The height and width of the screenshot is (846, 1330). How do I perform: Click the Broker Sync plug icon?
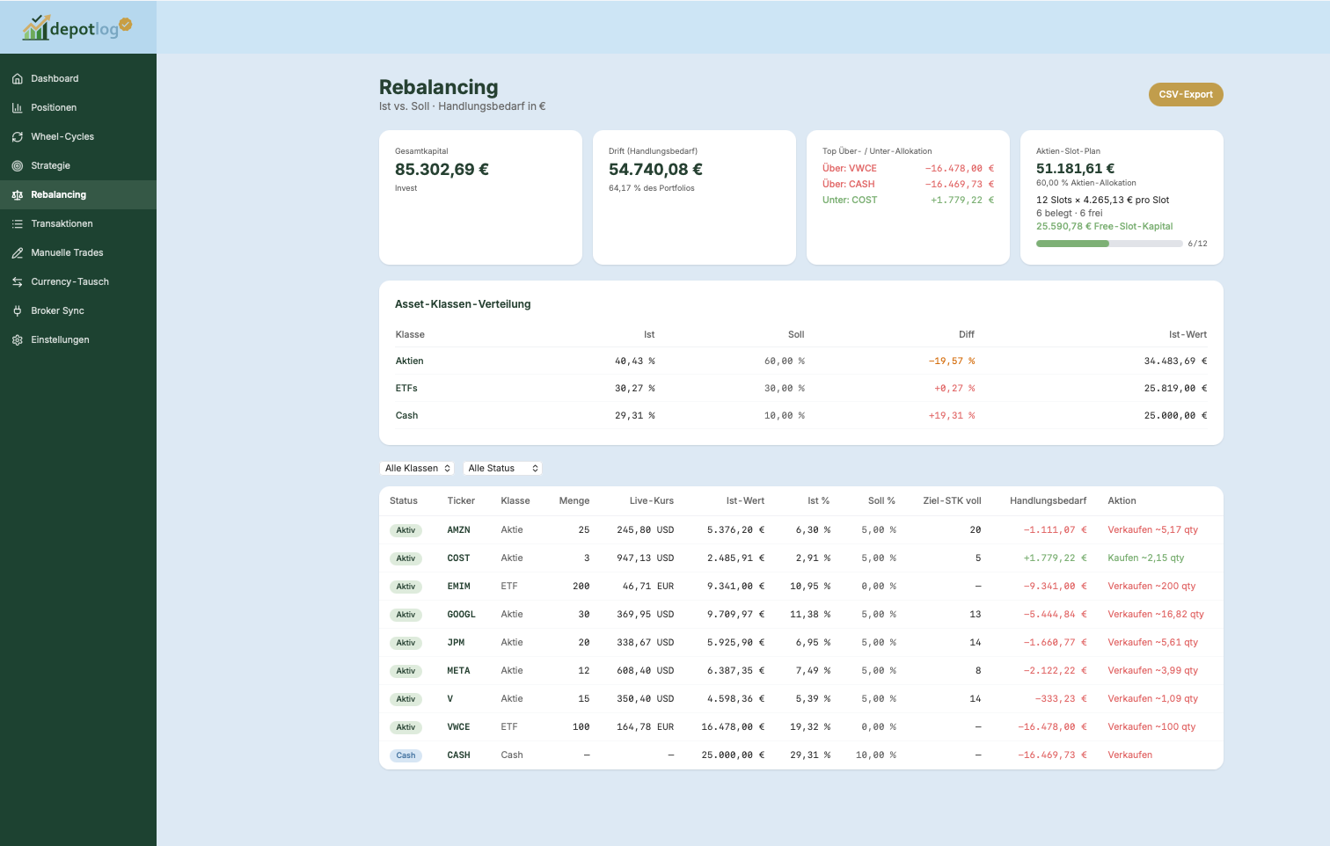point(18,311)
